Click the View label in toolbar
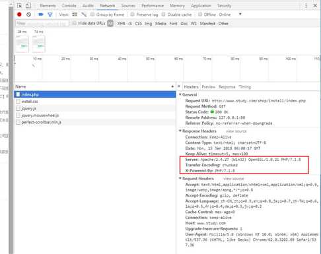This screenshot has height=254, width=321. 63,15
